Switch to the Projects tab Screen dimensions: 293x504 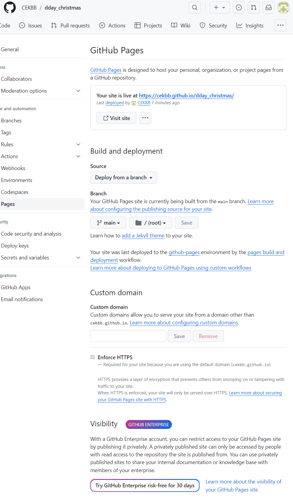pos(148,26)
